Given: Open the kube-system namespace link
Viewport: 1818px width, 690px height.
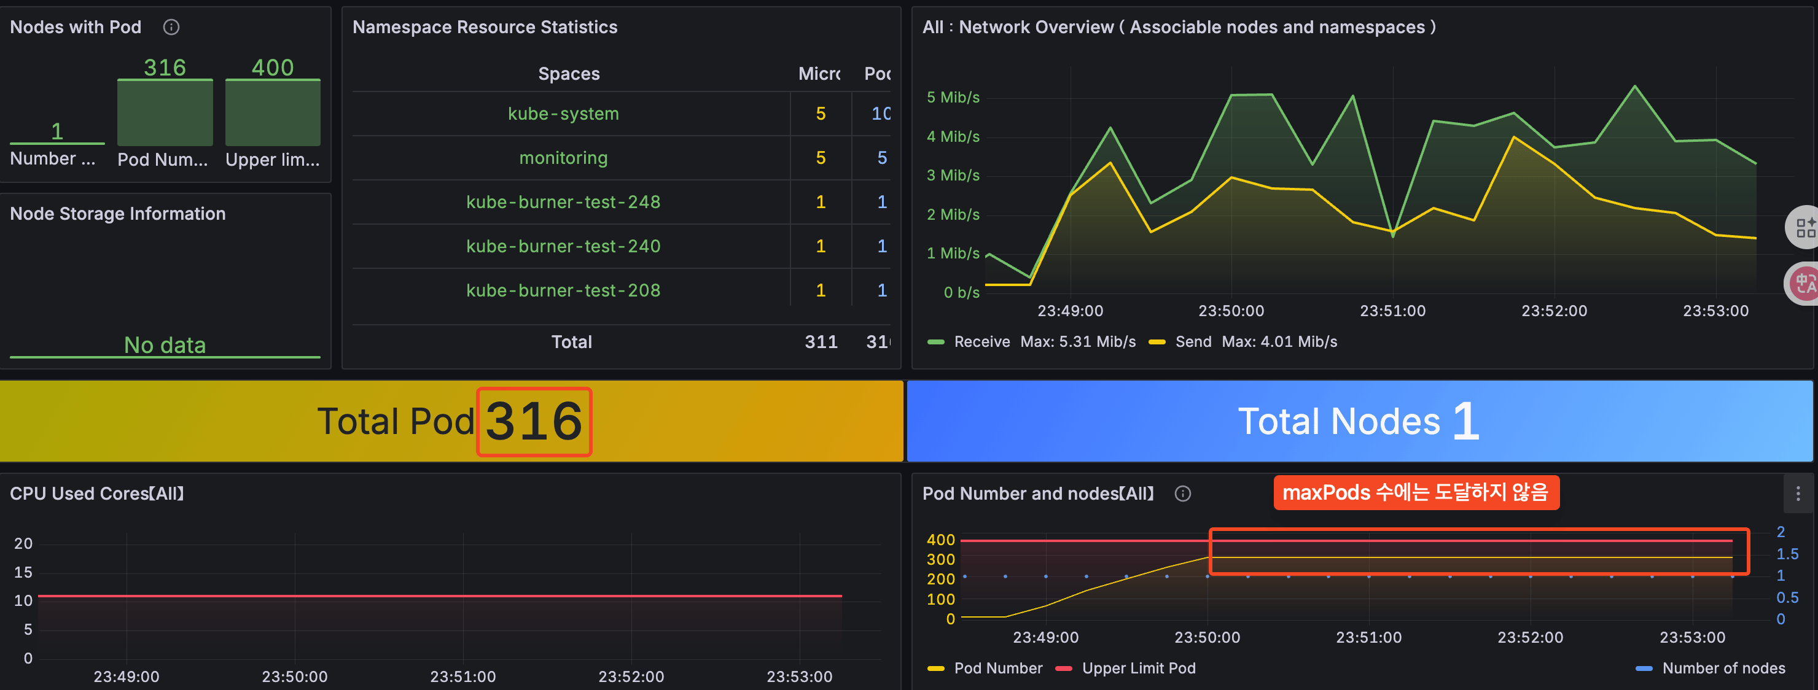Looking at the screenshot, I should pos(563,114).
